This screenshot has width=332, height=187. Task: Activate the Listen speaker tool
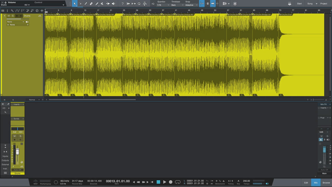113,4
